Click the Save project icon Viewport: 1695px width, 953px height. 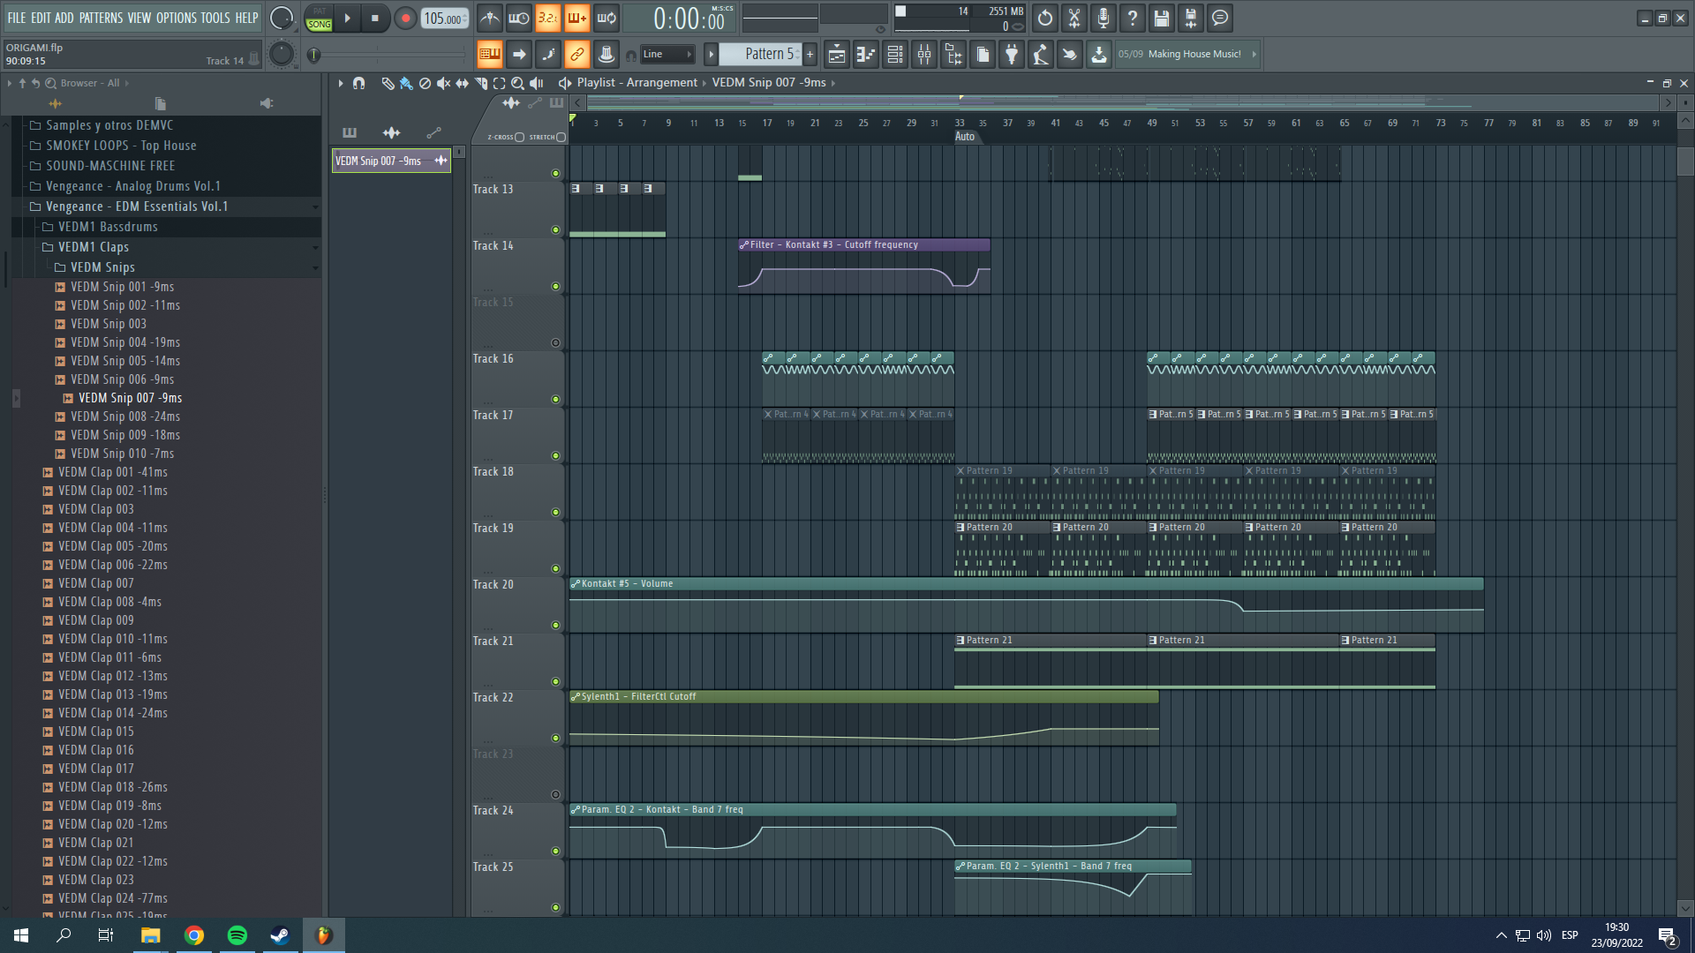point(1162,18)
